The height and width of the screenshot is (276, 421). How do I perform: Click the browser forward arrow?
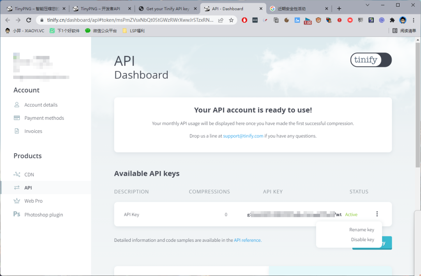tap(18, 20)
